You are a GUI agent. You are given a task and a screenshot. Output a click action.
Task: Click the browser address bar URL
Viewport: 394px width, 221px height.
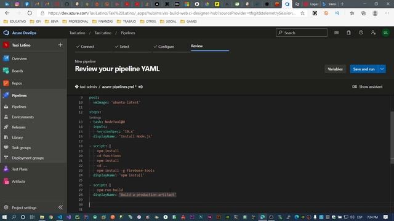click(172, 13)
